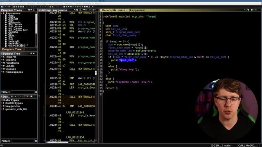
Task: Click the red-bordered icon in Data Type Manager header
Action: coord(27,96)
